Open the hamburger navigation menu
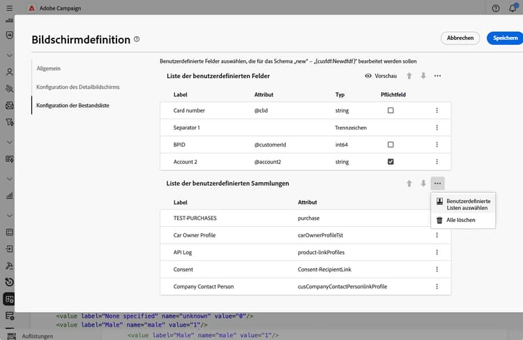The image size is (523, 340). click(9, 8)
